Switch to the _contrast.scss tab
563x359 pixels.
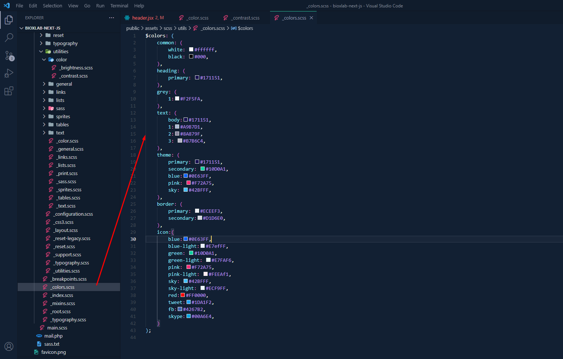(x=246, y=18)
